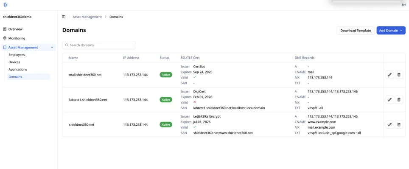Select the shieldnet360.net name cell
The height and width of the screenshot is (169, 409).
[x=81, y=124]
